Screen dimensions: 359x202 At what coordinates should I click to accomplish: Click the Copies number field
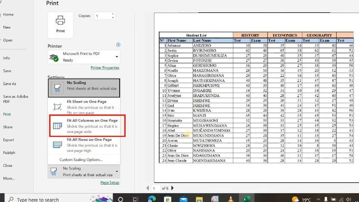(103, 16)
